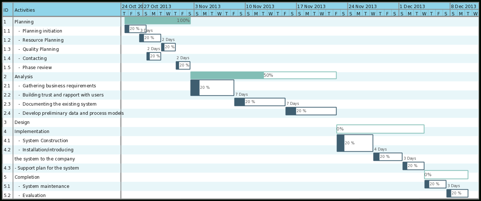Viewport: 481px width, 201px height.
Task: Select the Completion activity label
Action: 27,177
